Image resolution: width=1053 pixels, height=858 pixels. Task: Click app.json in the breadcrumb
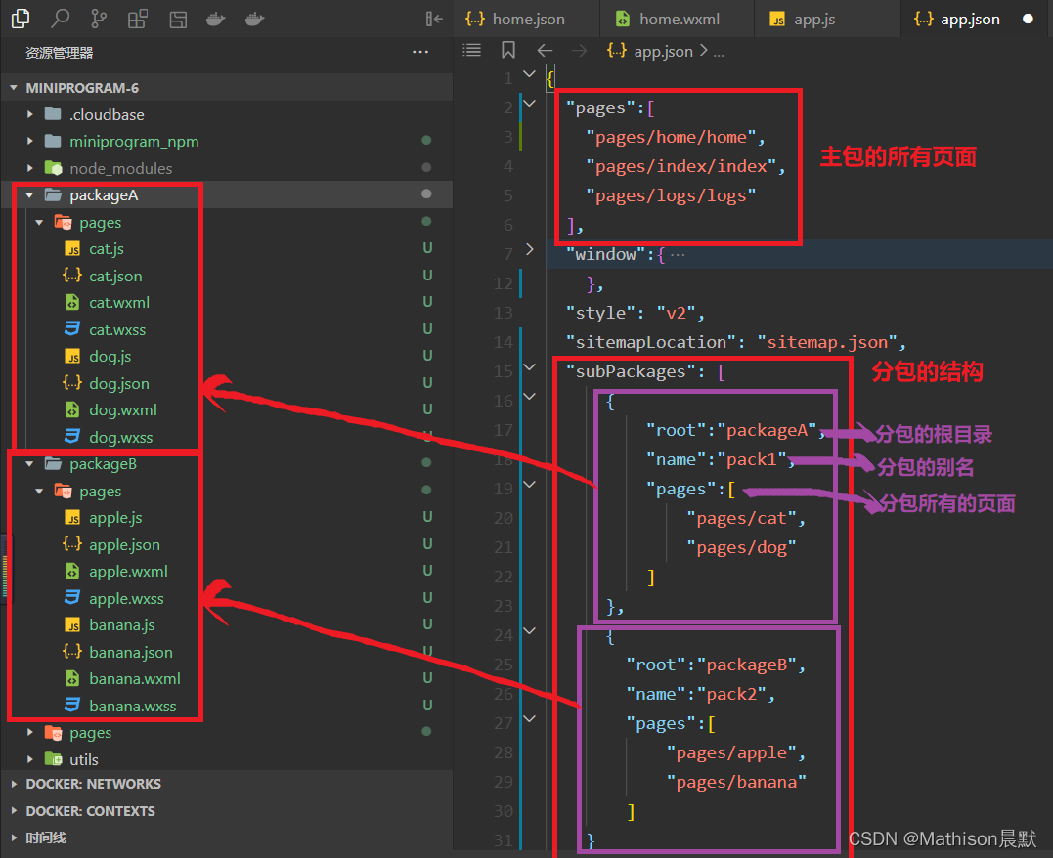[x=663, y=51]
